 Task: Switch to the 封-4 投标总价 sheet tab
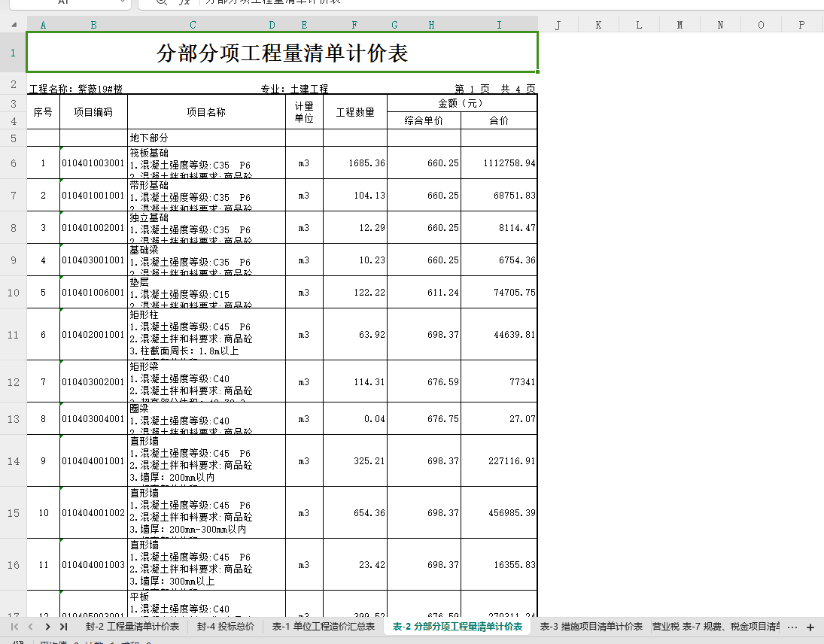coord(226,626)
